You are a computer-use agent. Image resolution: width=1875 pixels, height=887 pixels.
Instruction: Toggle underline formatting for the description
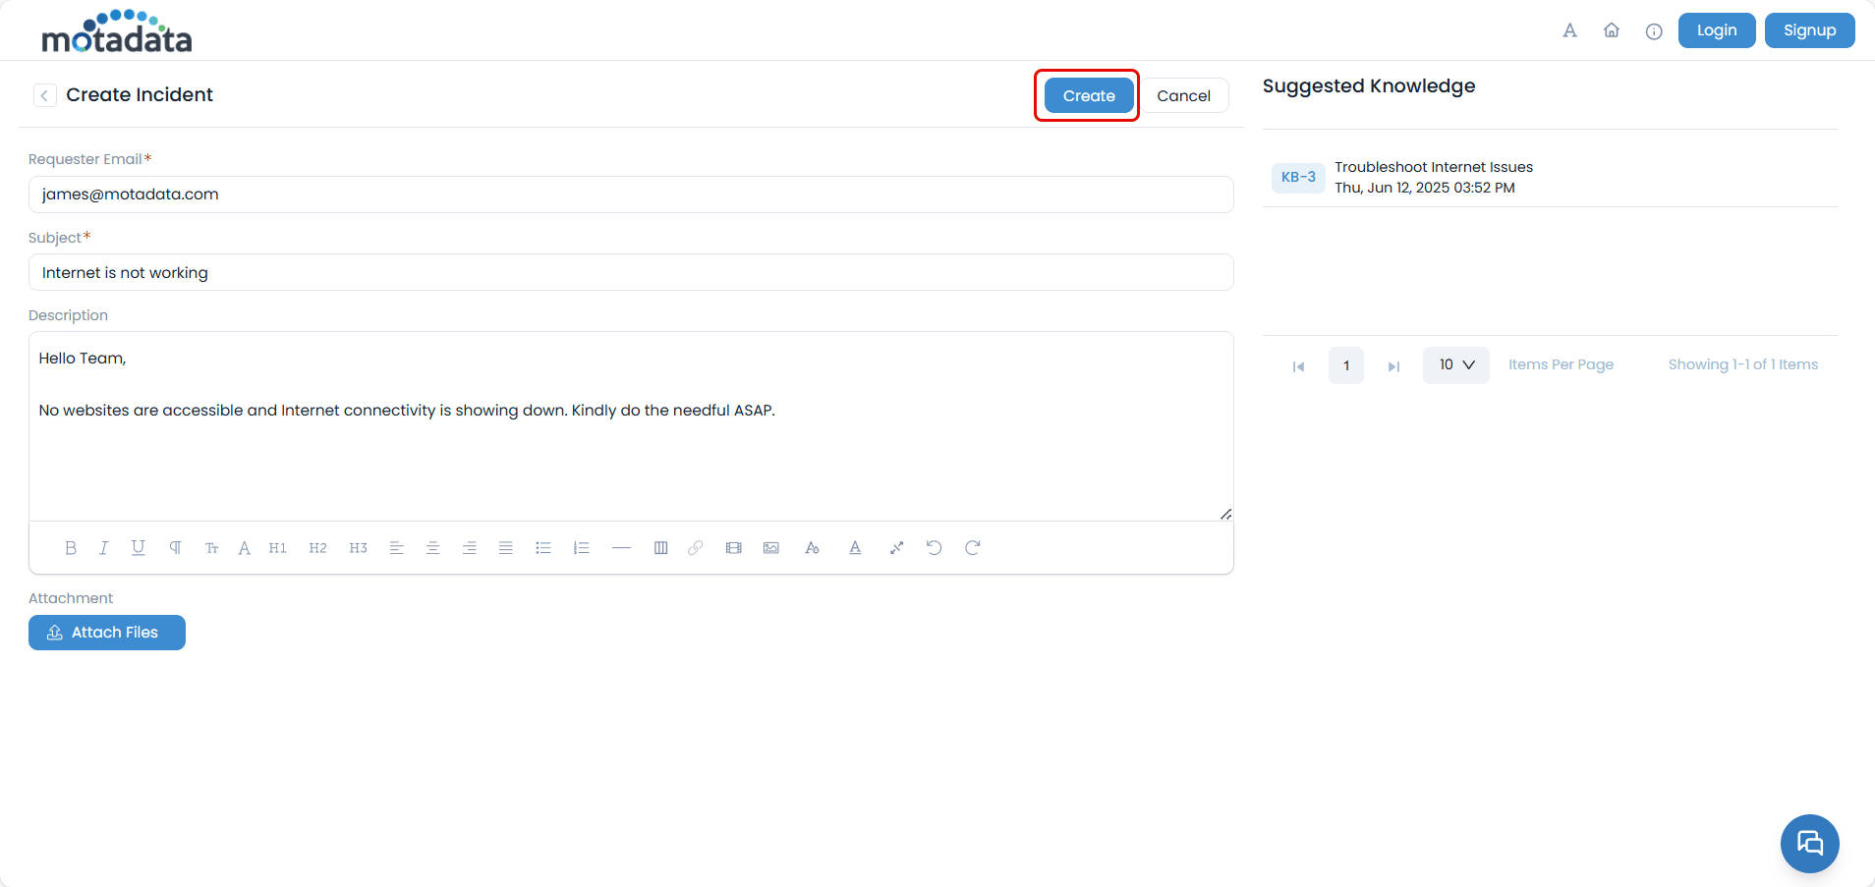click(x=138, y=547)
